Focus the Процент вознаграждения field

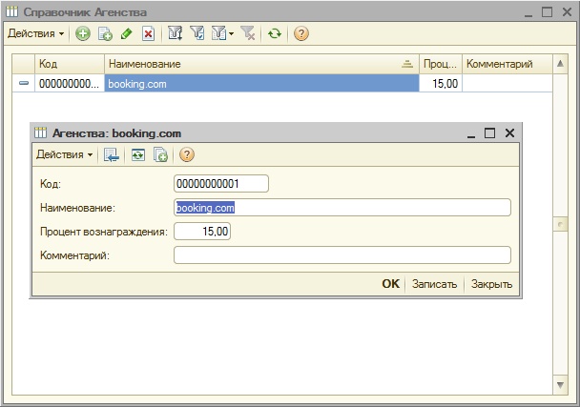202,232
